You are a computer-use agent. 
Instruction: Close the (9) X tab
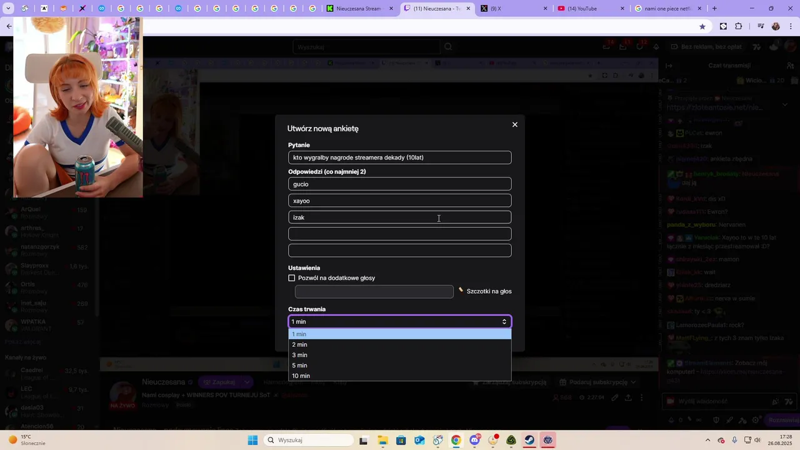[x=546, y=9]
